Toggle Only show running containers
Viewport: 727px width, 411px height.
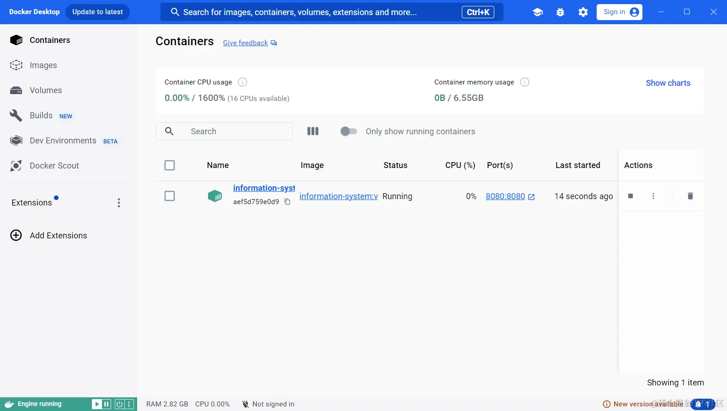tap(349, 132)
